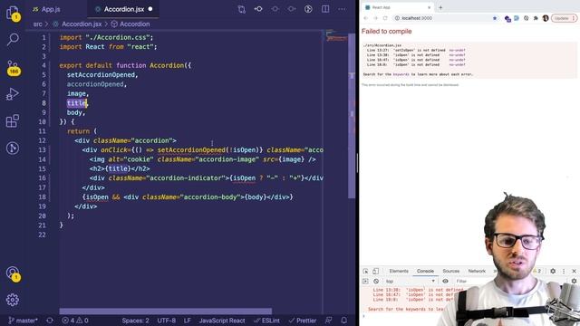Viewport: 580px width, 326px height.
Task: Close the unsaved Accordion.jsx tab dot
Action: pyautogui.click(x=150, y=9)
